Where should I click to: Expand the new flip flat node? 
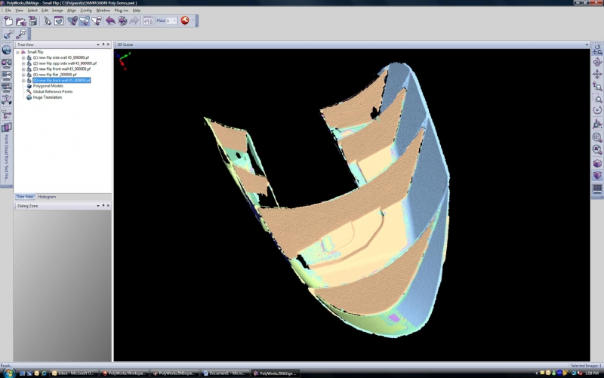[x=23, y=74]
